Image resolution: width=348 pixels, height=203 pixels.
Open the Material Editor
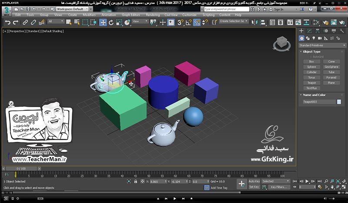pos(316,23)
